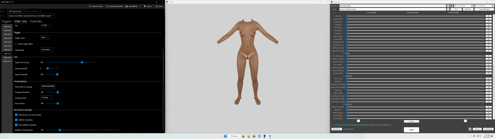
Task: Select Slider Set 10 in the list
Action: coord(7,61)
